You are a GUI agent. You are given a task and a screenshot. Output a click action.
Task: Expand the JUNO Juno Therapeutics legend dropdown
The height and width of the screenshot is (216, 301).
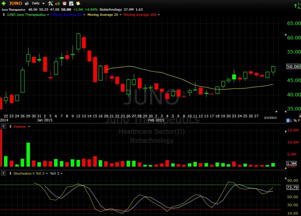point(48,15)
